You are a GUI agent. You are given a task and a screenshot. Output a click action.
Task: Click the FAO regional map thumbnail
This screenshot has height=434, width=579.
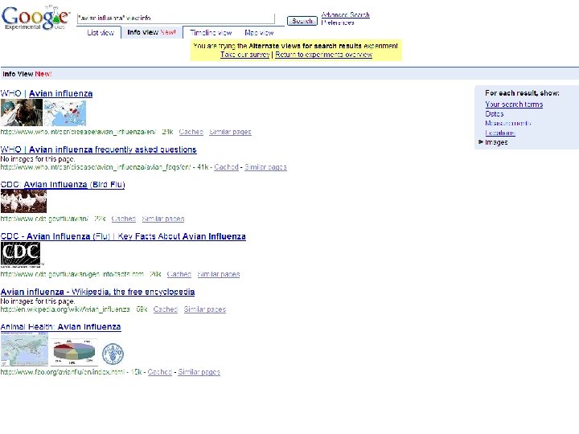coord(24,349)
